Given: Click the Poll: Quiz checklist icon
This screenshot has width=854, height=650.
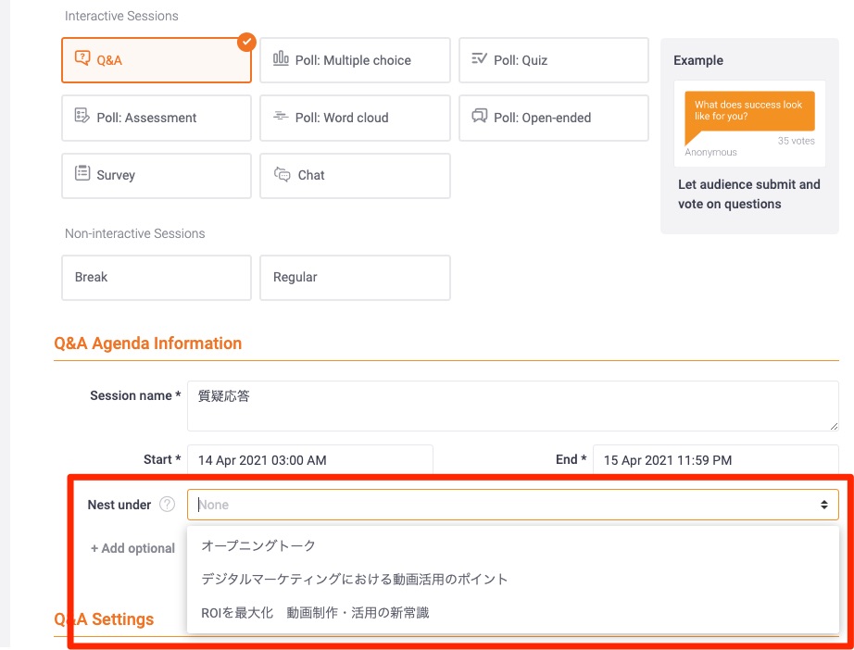Looking at the screenshot, I should pyautogui.click(x=479, y=59).
